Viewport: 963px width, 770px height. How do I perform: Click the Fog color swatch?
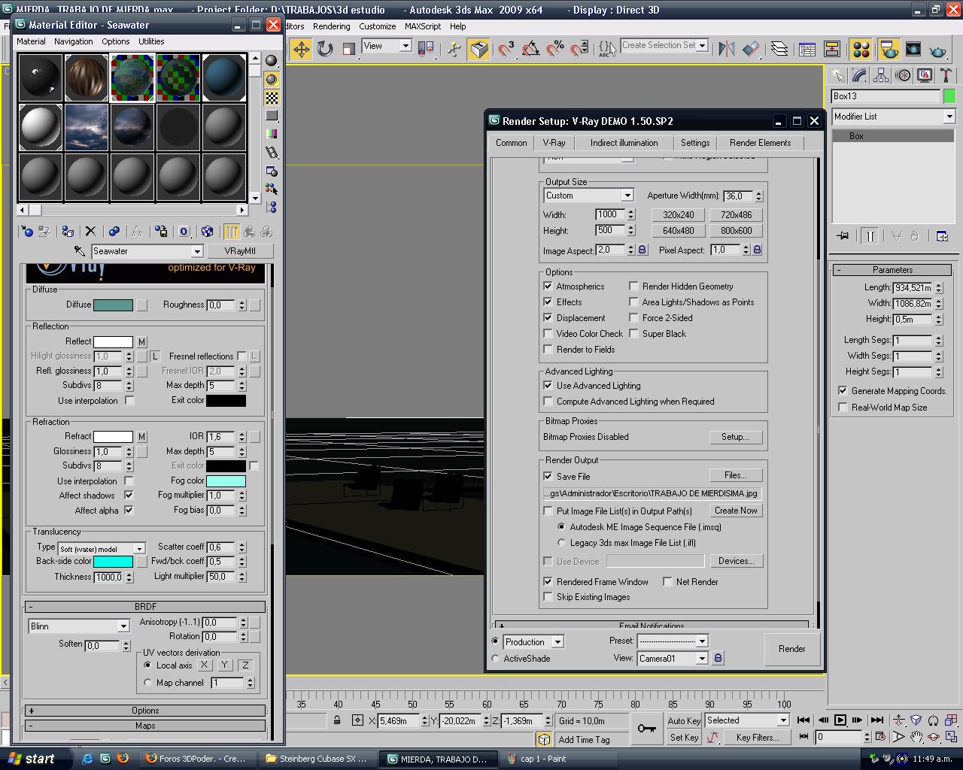[x=226, y=481]
